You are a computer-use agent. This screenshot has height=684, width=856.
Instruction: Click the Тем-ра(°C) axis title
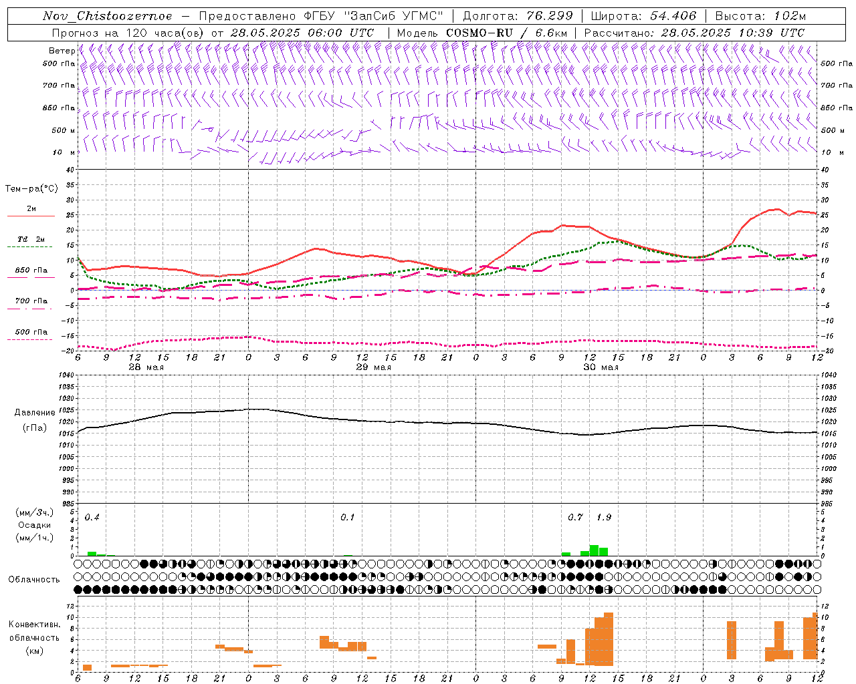tap(31, 189)
